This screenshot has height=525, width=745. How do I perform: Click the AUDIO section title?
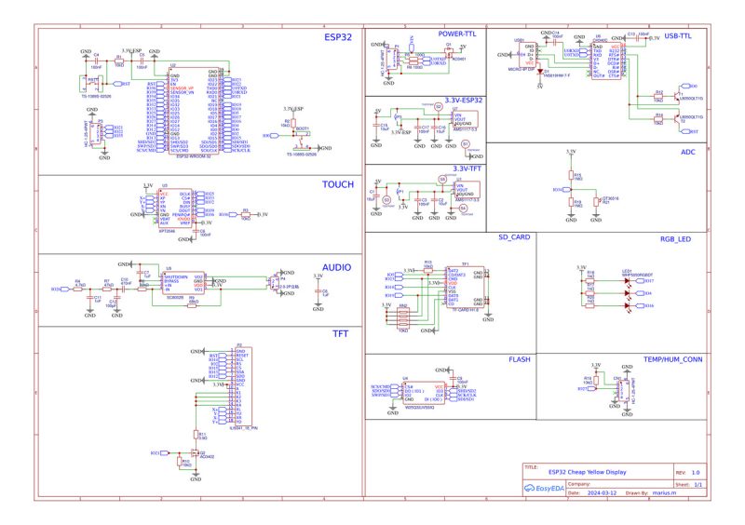click(x=336, y=268)
